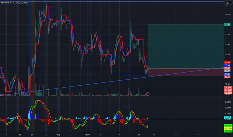Click date 15 on time axis
The height and width of the screenshot is (137, 233).
tap(176, 135)
